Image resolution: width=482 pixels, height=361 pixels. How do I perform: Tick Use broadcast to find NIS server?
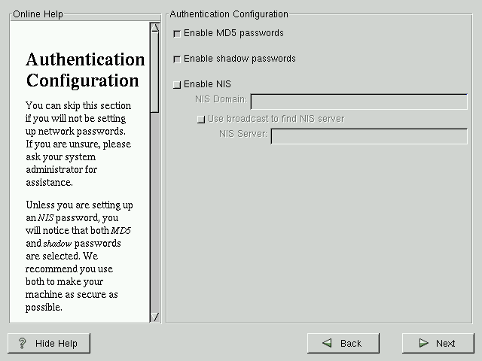(200, 120)
